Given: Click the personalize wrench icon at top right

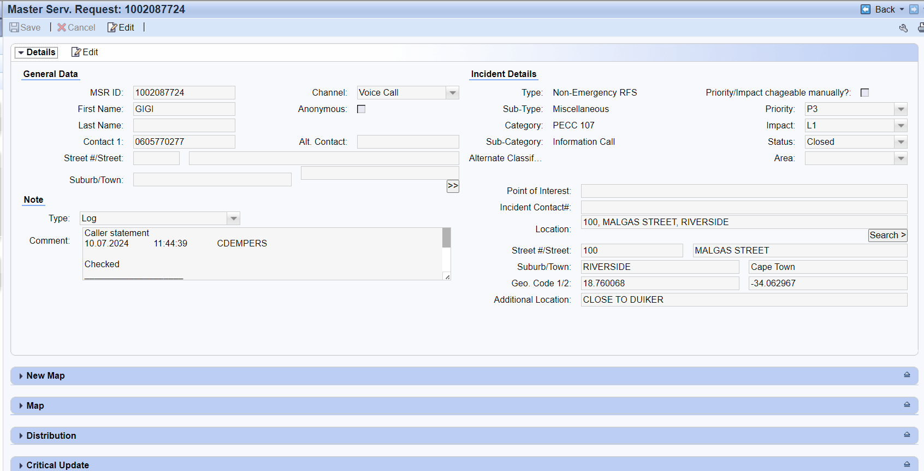Looking at the screenshot, I should click(903, 28).
